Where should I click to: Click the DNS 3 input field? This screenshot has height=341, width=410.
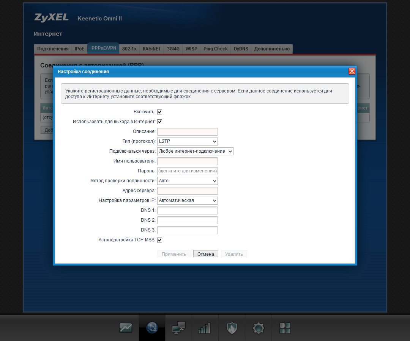click(x=188, y=230)
